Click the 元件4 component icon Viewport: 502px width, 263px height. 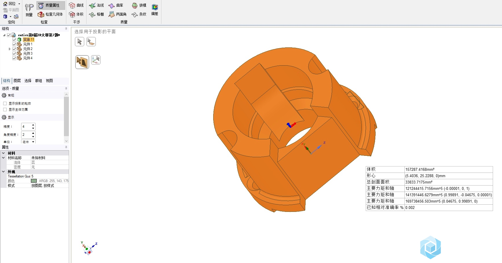coord(19,58)
